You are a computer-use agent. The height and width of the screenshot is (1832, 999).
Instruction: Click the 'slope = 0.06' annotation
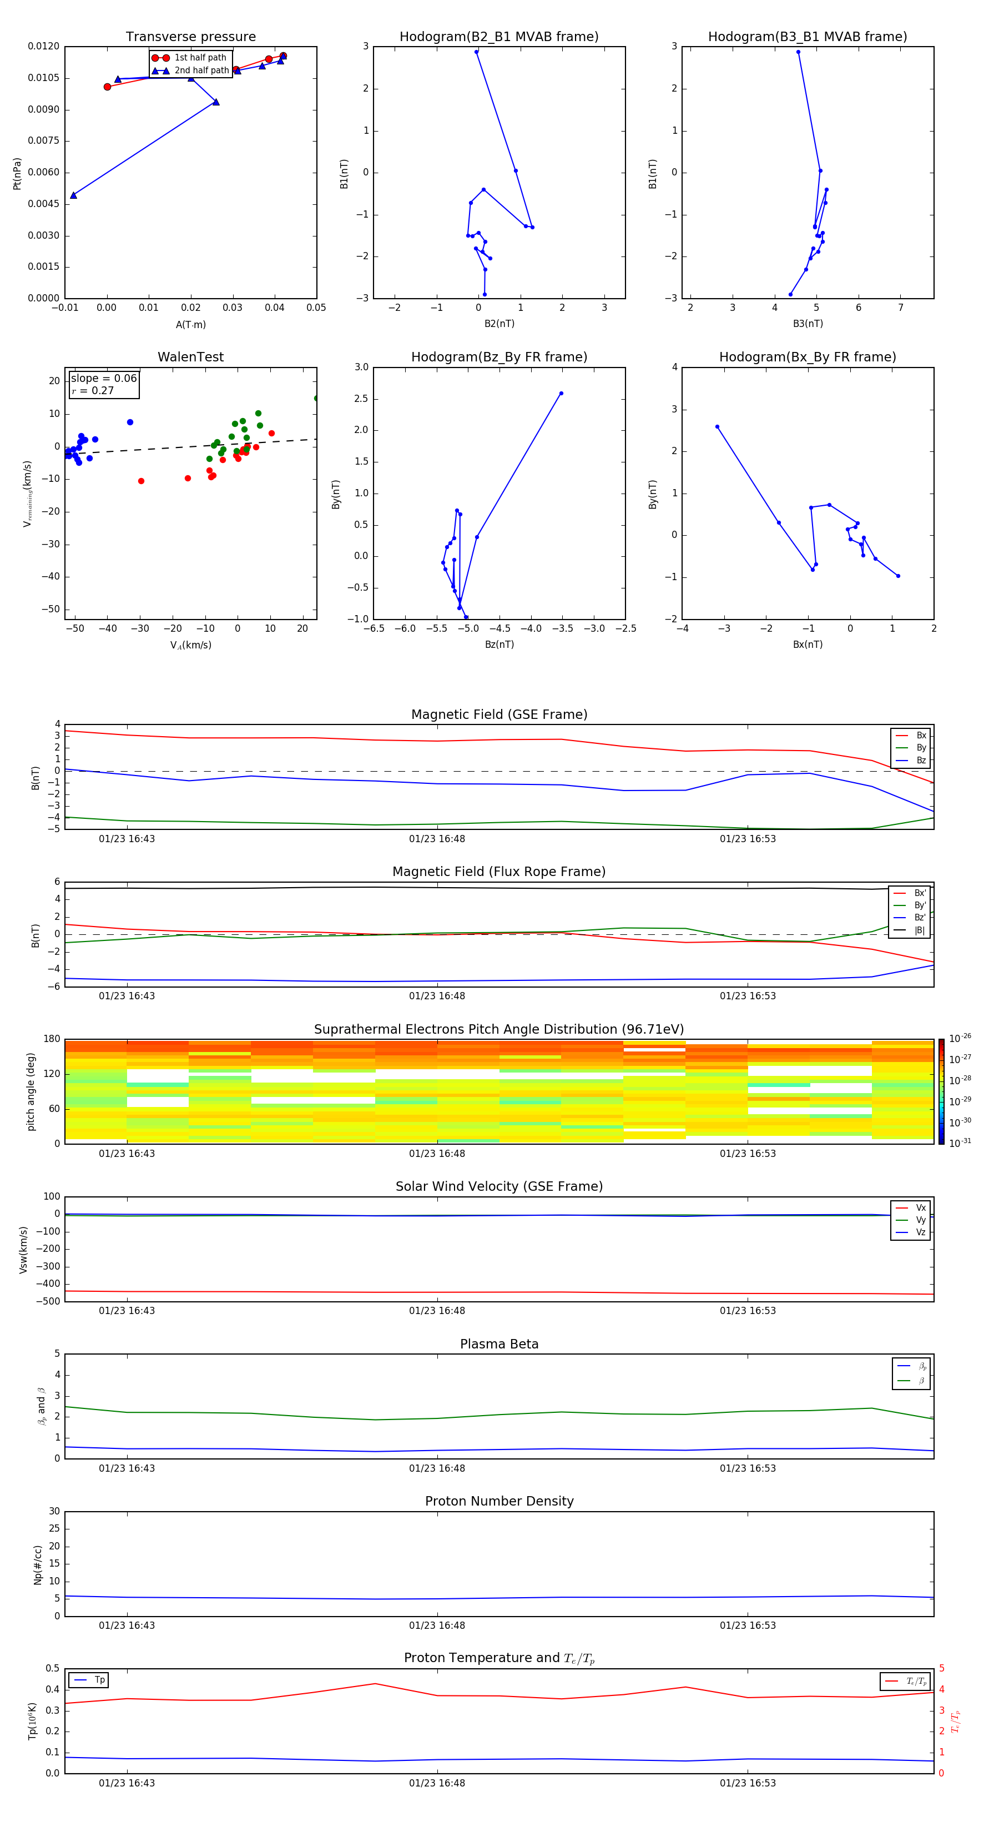point(104,379)
